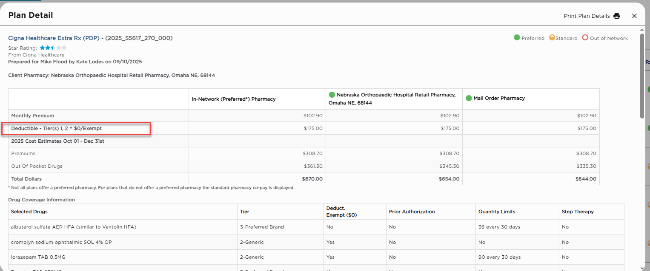Click the Mail Order total of $644.00
Image resolution: width=650 pixels, height=271 pixels.
(x=587, y=179)
